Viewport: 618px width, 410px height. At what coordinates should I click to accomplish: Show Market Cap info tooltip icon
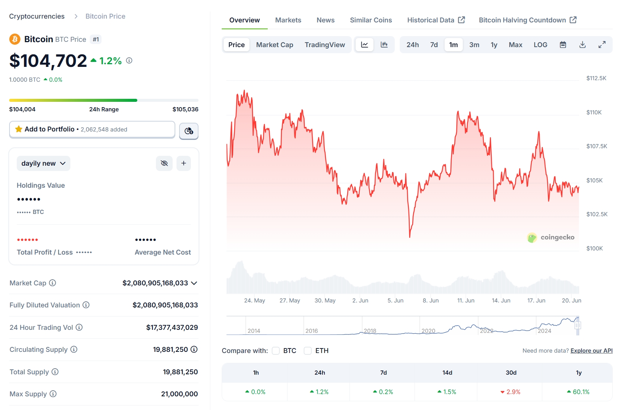click(53, 283)
